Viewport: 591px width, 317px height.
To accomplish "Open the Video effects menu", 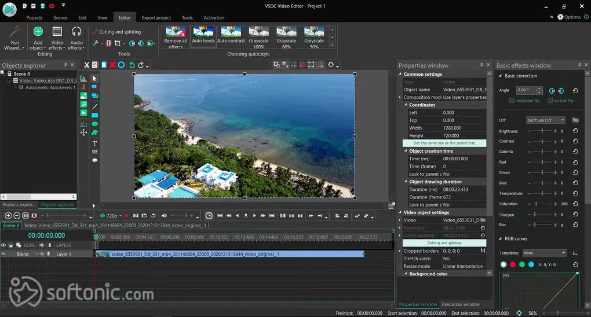I will [57, 38].
